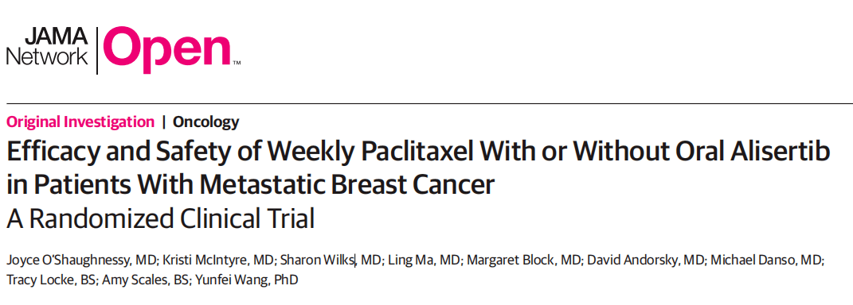Click author Michael Danso, MD
This screenshot has width=853, height=305.
tap(767, 261)
